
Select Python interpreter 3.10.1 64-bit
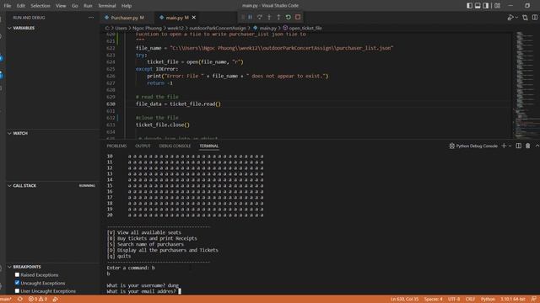513,300
